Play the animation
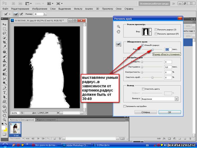Viewport: 197px width, 148px height. (38, 139)
